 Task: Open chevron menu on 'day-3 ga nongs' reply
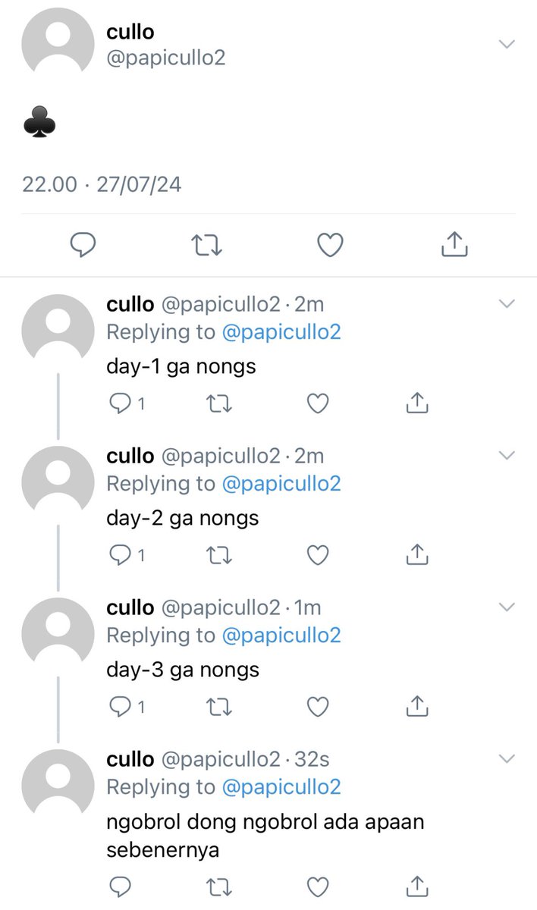507,607
